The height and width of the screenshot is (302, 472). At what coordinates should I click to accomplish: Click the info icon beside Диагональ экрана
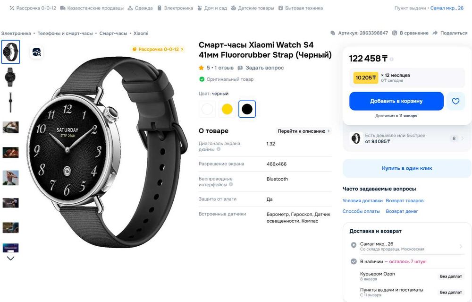tap(219, 149)
